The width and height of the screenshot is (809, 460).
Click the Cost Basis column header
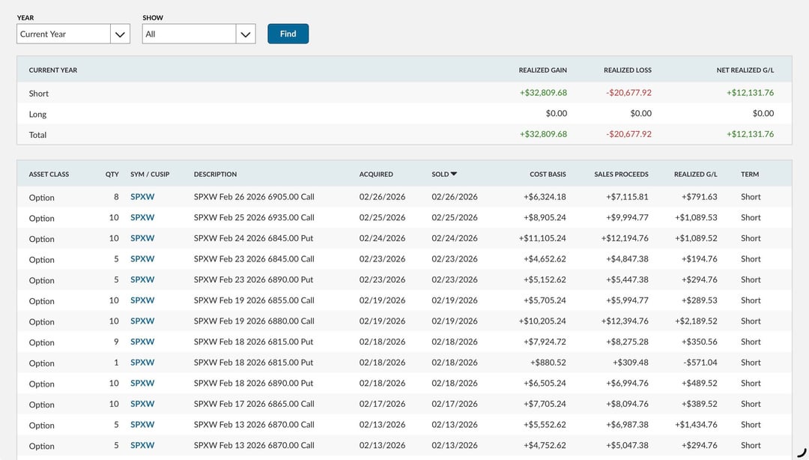(548, 175)
